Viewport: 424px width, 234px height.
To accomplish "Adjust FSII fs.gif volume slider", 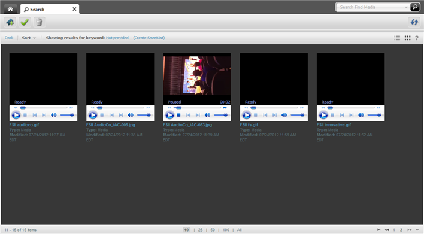I will click(x=298, y=115).
